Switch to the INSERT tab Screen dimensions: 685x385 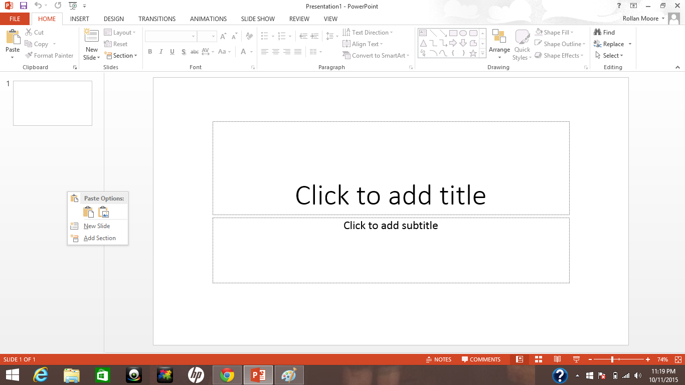80,19
